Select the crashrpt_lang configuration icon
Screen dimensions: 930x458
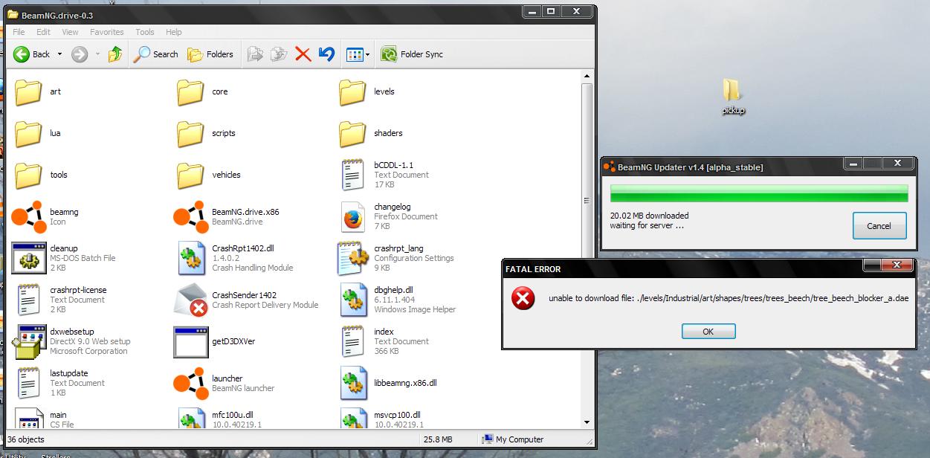pos(352,258)
